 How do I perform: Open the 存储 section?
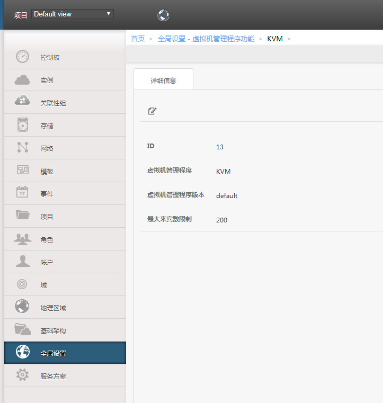65,126
